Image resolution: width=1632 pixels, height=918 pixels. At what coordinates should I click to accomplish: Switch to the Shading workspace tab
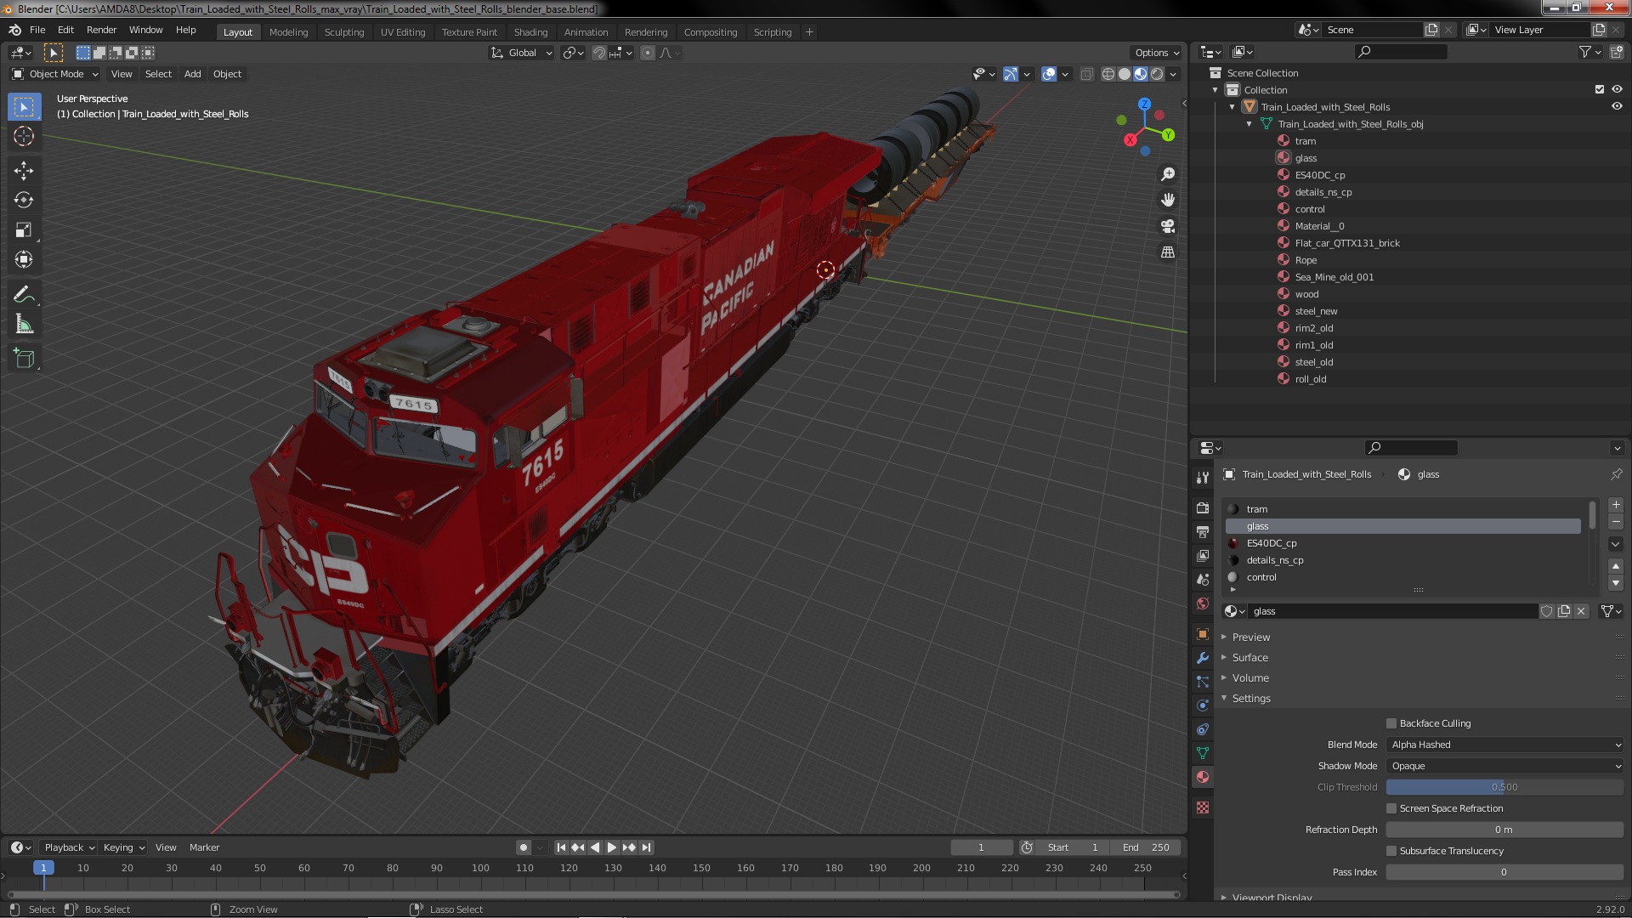[x=530, y=32]
